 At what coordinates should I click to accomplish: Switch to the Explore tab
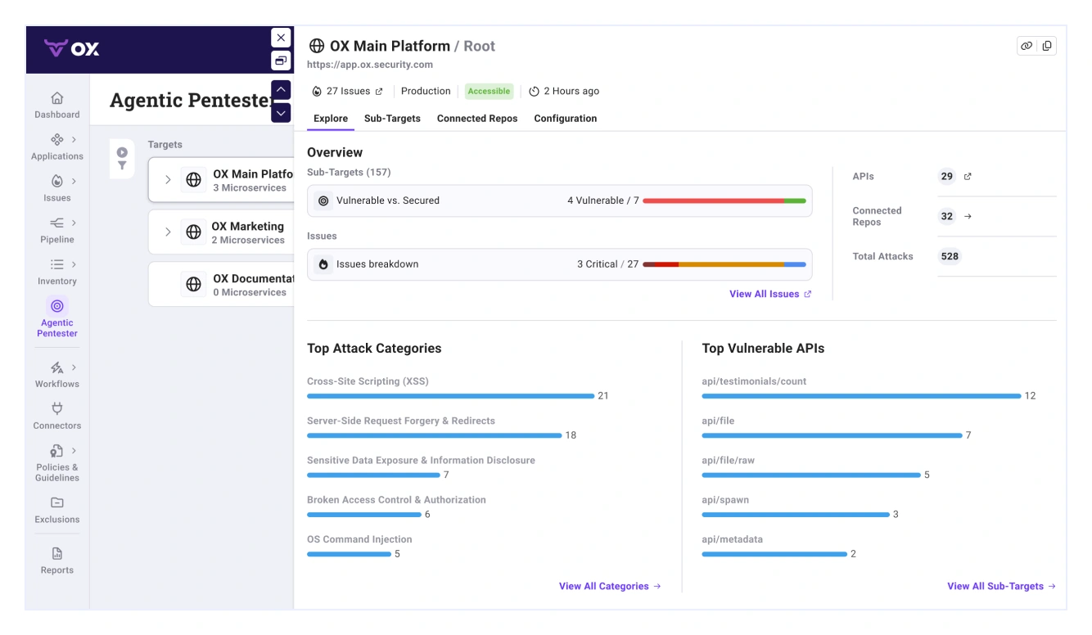point(331,119)
